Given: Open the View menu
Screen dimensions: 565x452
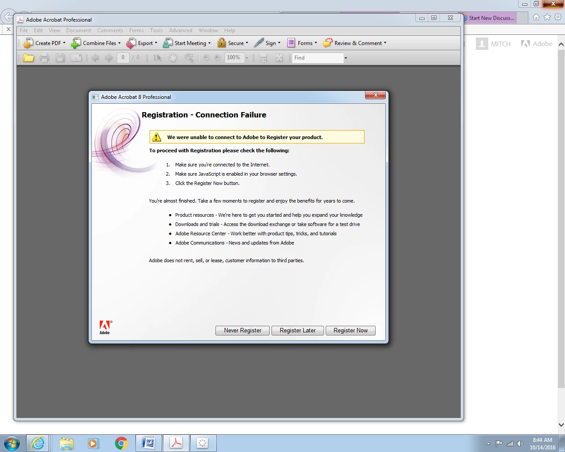Looking at the screenshot, I should (x=54, y=30).
